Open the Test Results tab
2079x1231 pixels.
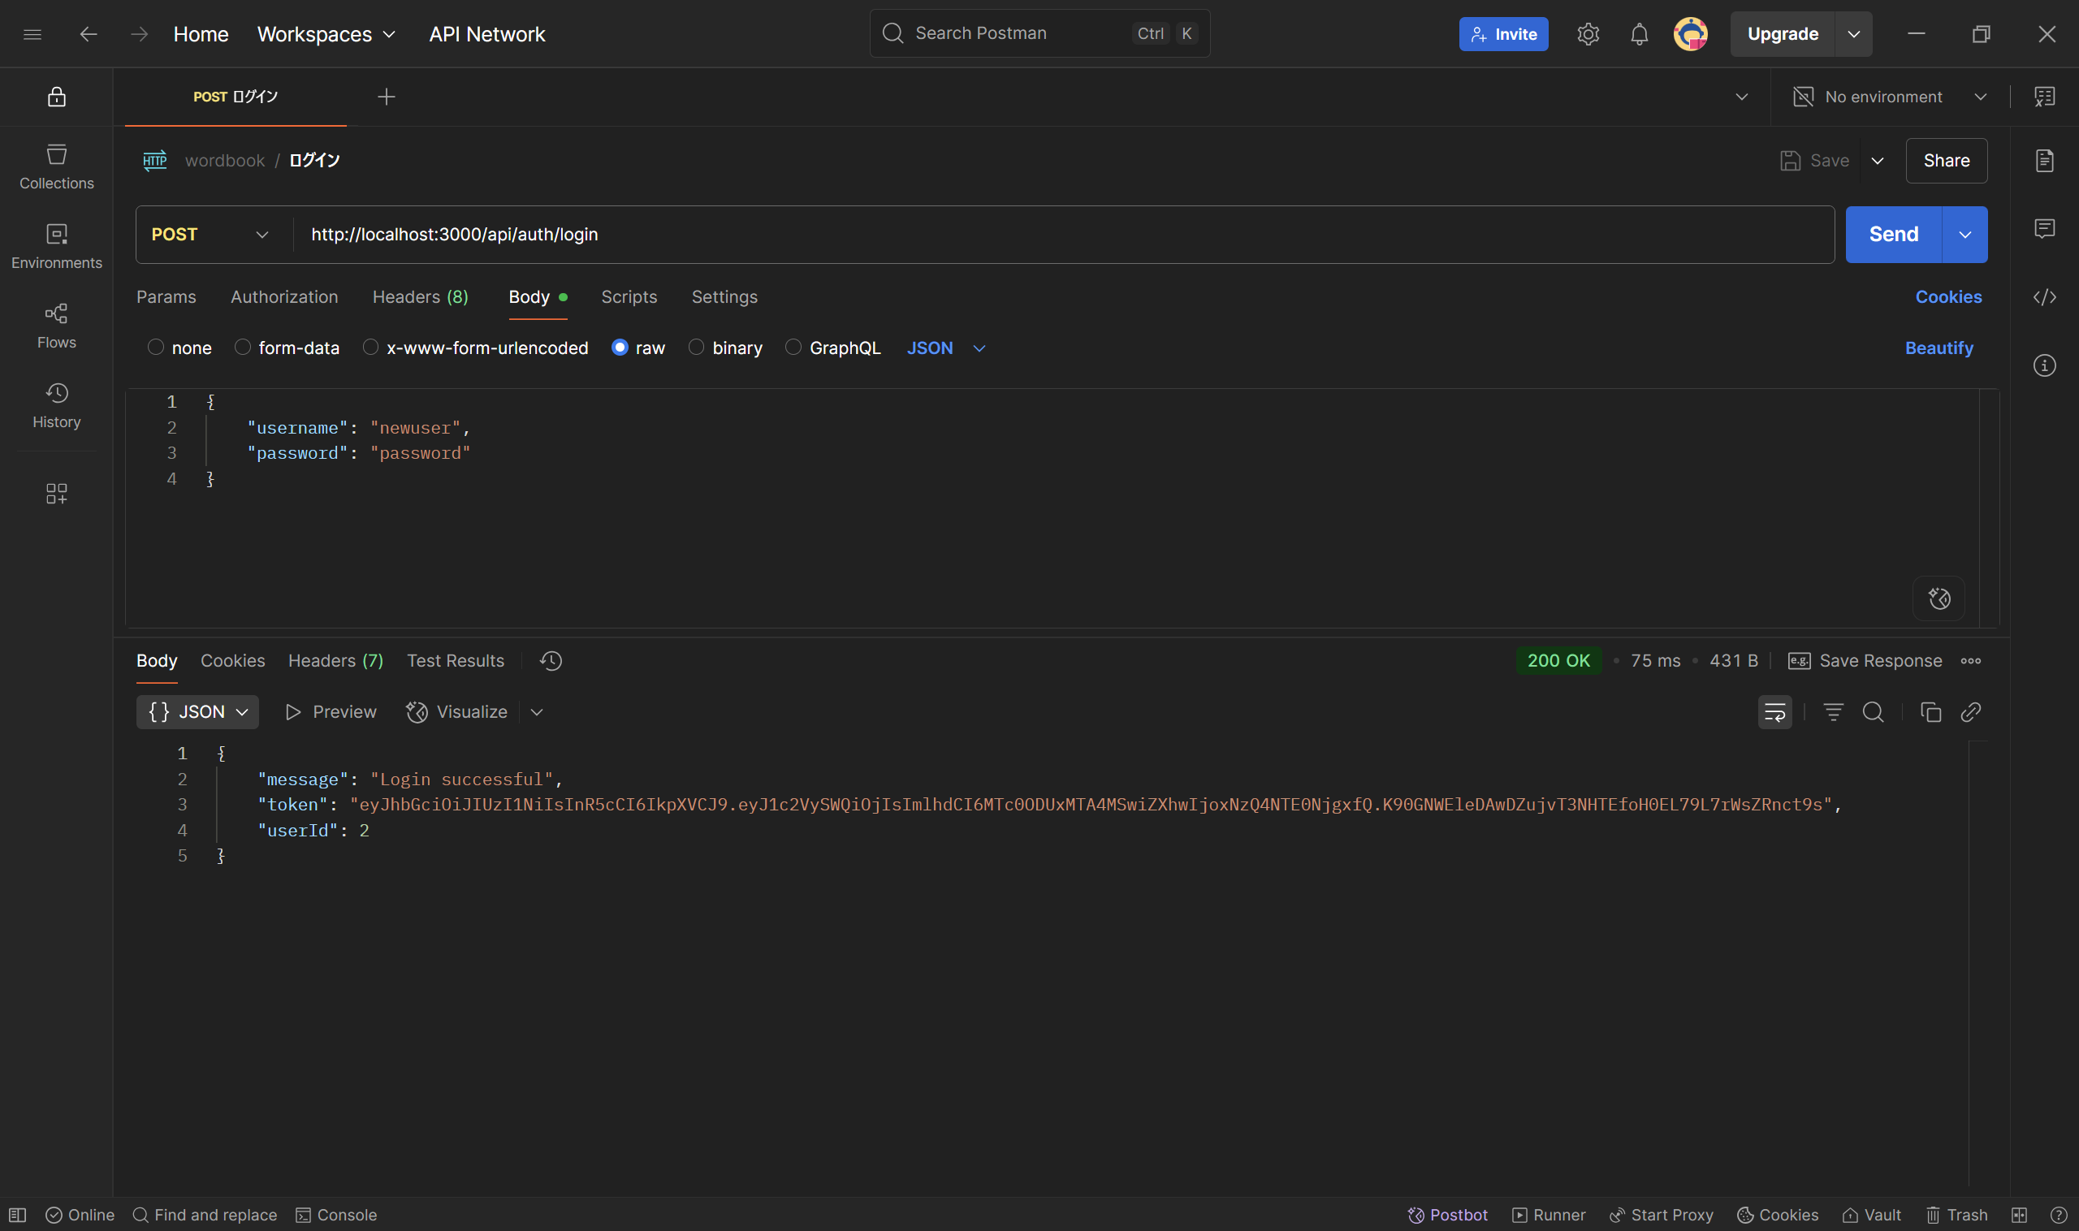(x=456, y=661)
